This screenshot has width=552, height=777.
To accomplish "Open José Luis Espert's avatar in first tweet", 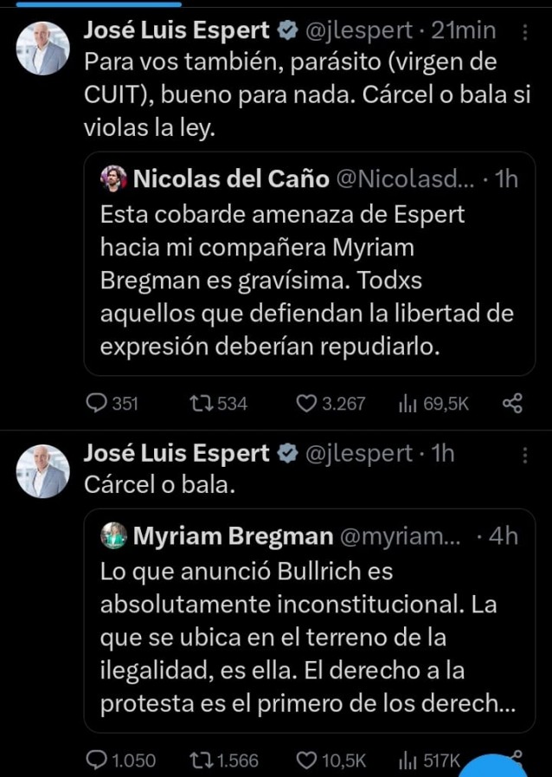I will [42, 49].
